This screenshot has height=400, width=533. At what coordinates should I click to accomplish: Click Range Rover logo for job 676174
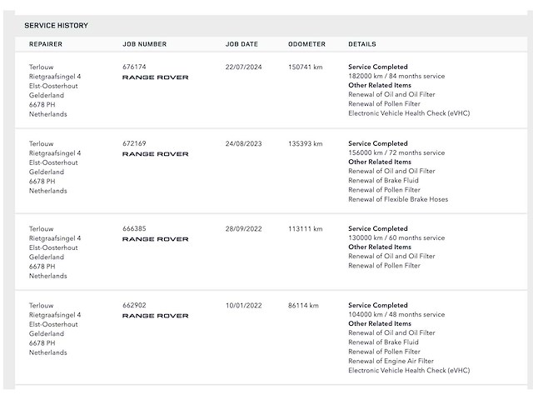point(156,77)
